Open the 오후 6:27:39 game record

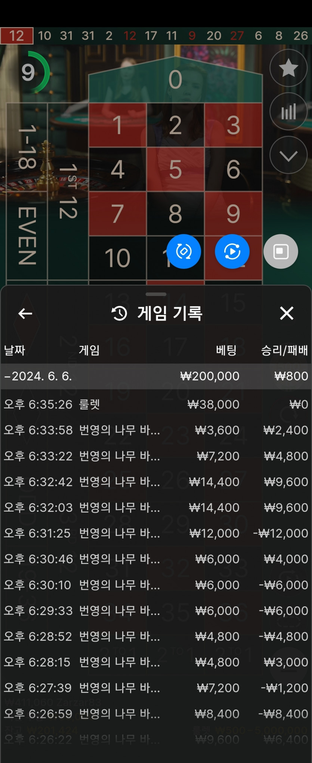(x=156, y=688)
